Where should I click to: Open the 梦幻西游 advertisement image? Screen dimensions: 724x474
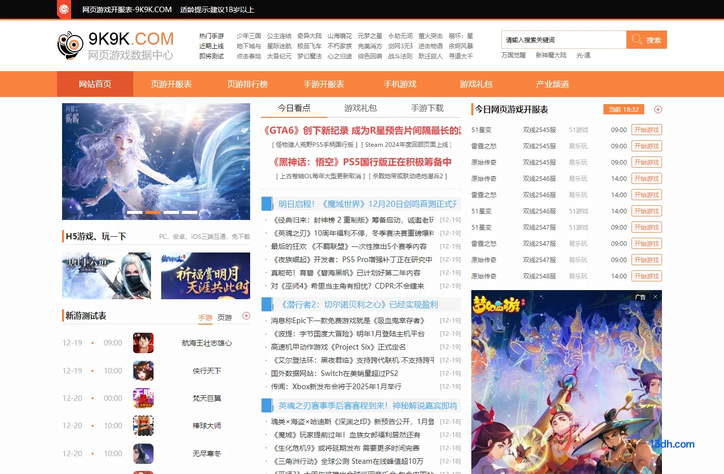click(x=566, y=382)
